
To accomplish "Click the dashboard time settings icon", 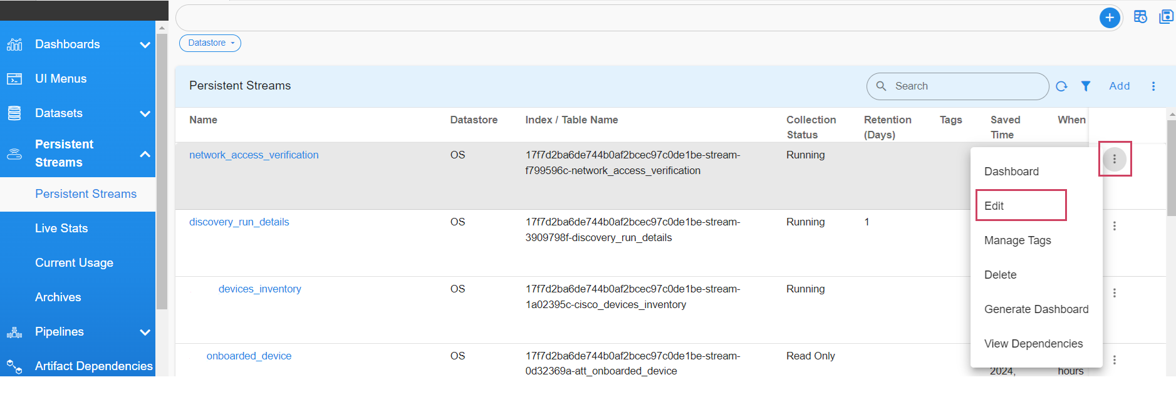I will [x=1140, y=17].
